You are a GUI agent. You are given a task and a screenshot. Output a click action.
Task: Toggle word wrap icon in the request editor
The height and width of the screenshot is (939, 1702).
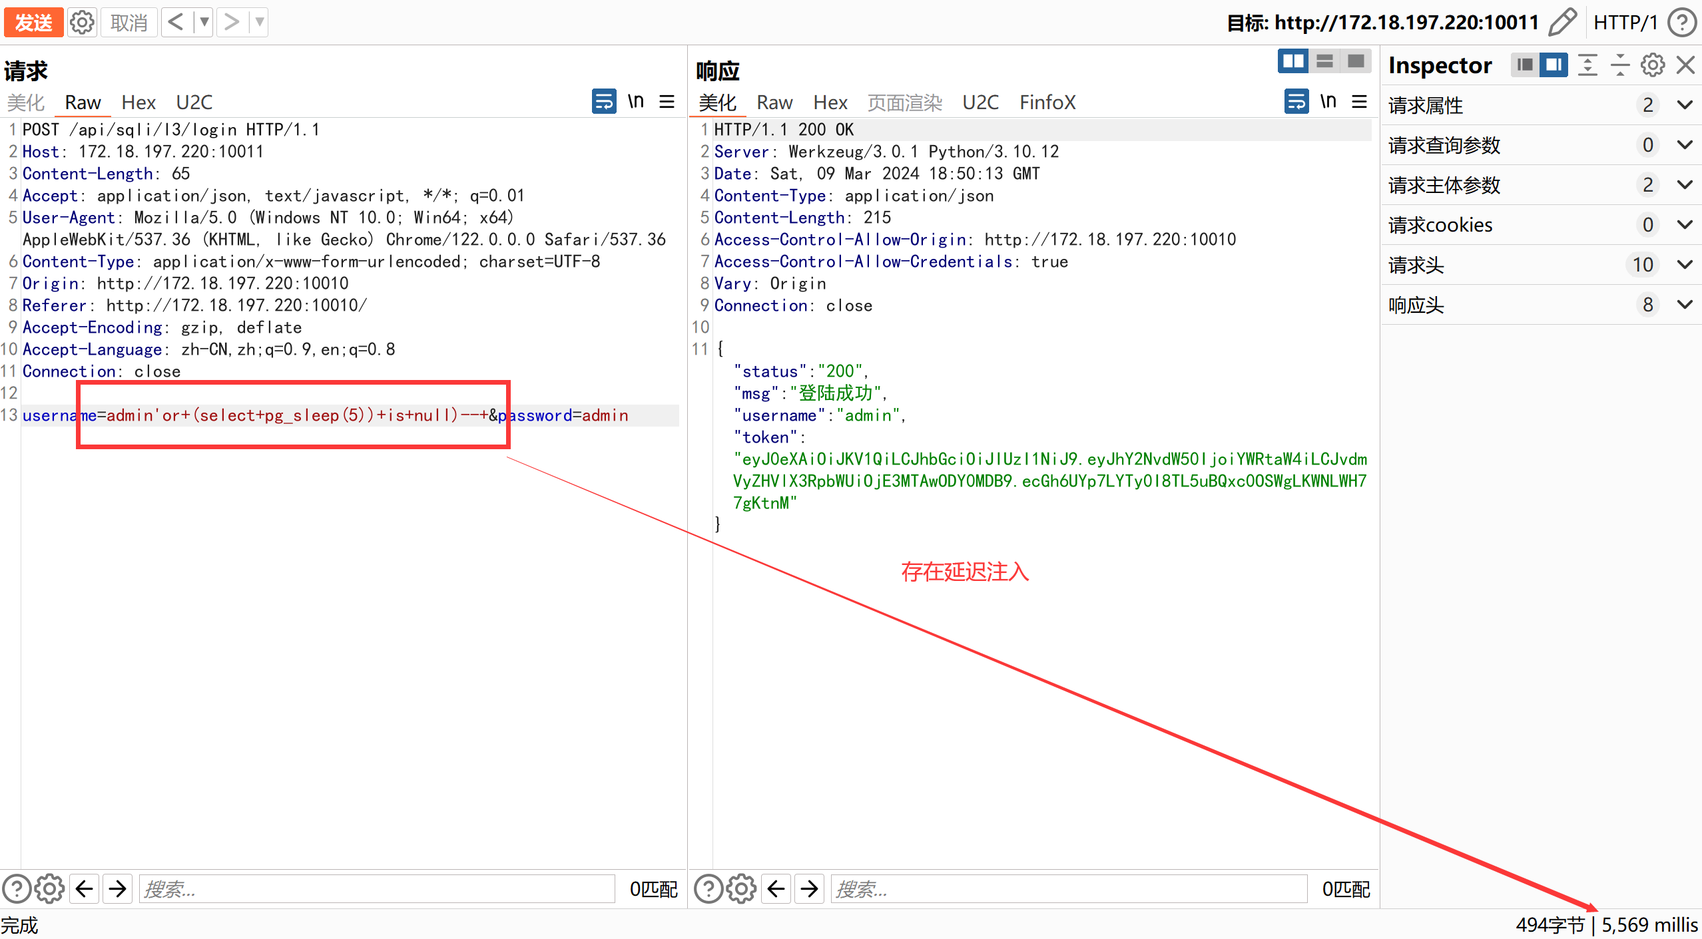[603, 101]
